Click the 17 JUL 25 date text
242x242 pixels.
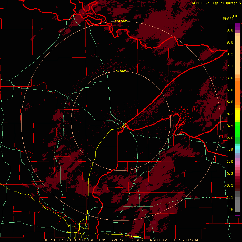(174, 240)
